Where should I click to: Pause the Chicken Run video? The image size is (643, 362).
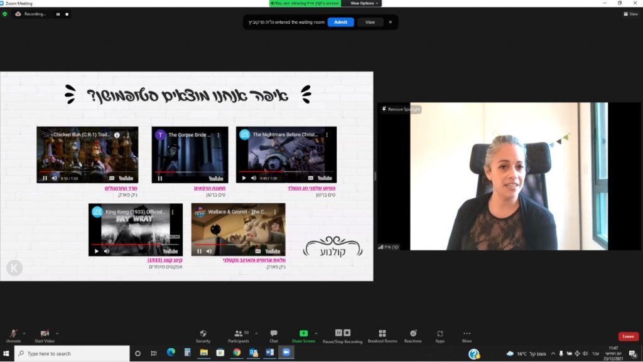tap(45, 178)
